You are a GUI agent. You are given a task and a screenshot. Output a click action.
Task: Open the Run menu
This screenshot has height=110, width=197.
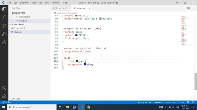(47, 3)
